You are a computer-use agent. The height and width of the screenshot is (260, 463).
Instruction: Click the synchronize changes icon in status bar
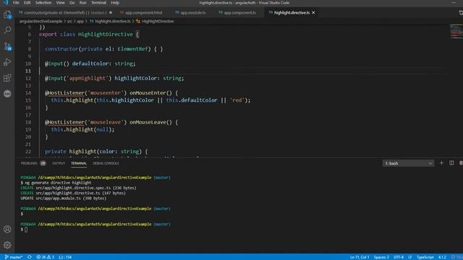point(30,257)
